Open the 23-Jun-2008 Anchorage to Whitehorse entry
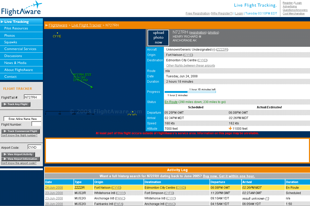 (x=54, y=198)
